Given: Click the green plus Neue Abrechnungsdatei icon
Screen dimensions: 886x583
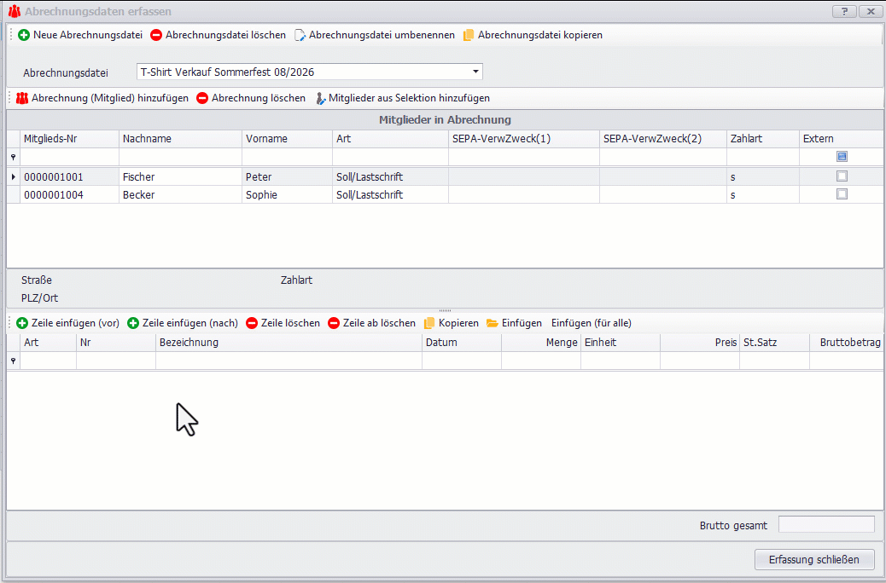Looking at the screenshot, I should (24, 35).
